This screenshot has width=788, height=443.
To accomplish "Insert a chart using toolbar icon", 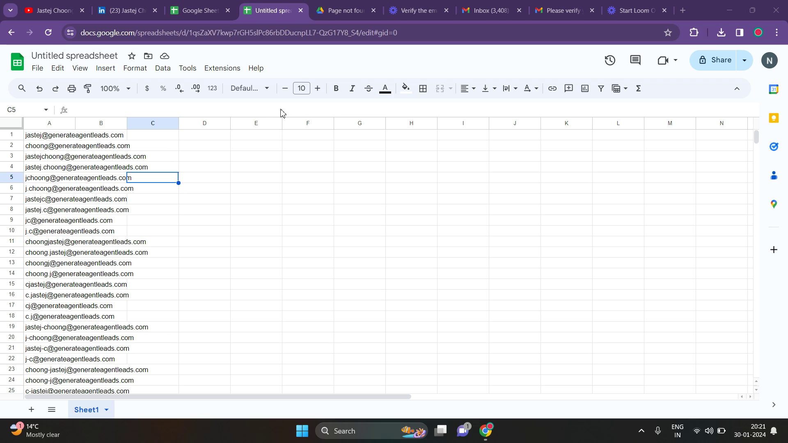I will [585, 89].
